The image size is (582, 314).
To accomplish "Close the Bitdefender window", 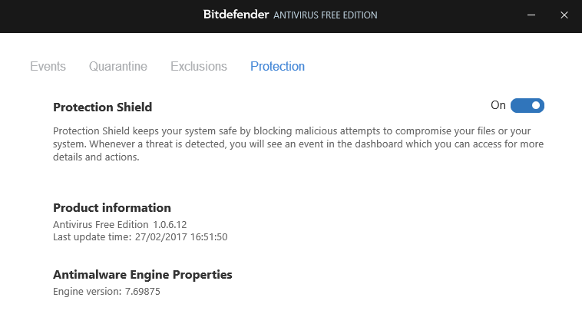I will click(564, 15).
